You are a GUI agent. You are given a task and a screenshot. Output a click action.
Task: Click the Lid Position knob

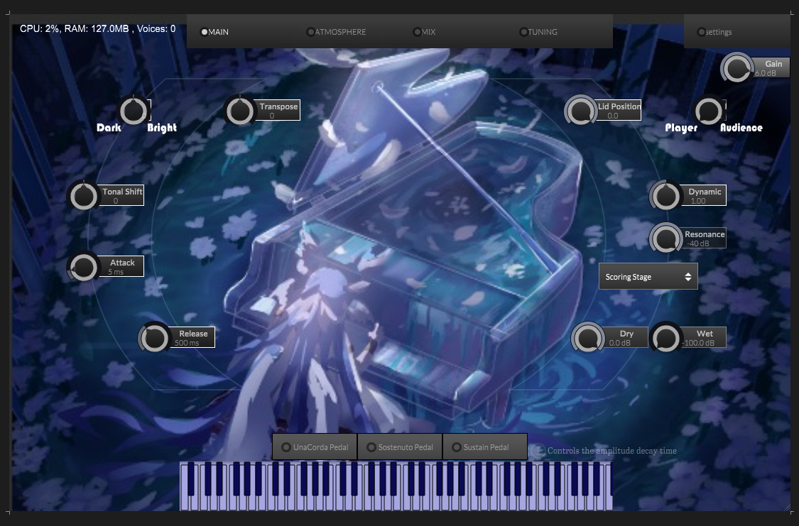[x=581, y=111]
